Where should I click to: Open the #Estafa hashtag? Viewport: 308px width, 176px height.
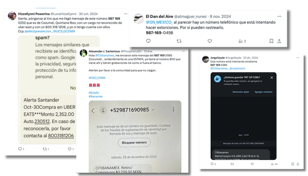click(94, 92)
